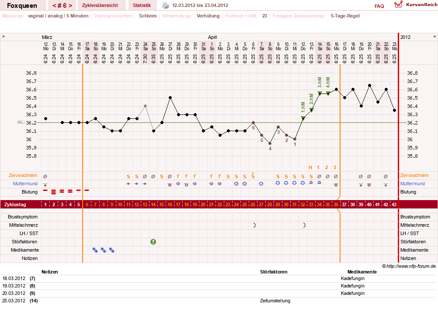Click bleeding mark on cycle day 1
Image resolution: width=438 pixels, height=315 pixels.
pyautogui.click(x=45, y=190)
